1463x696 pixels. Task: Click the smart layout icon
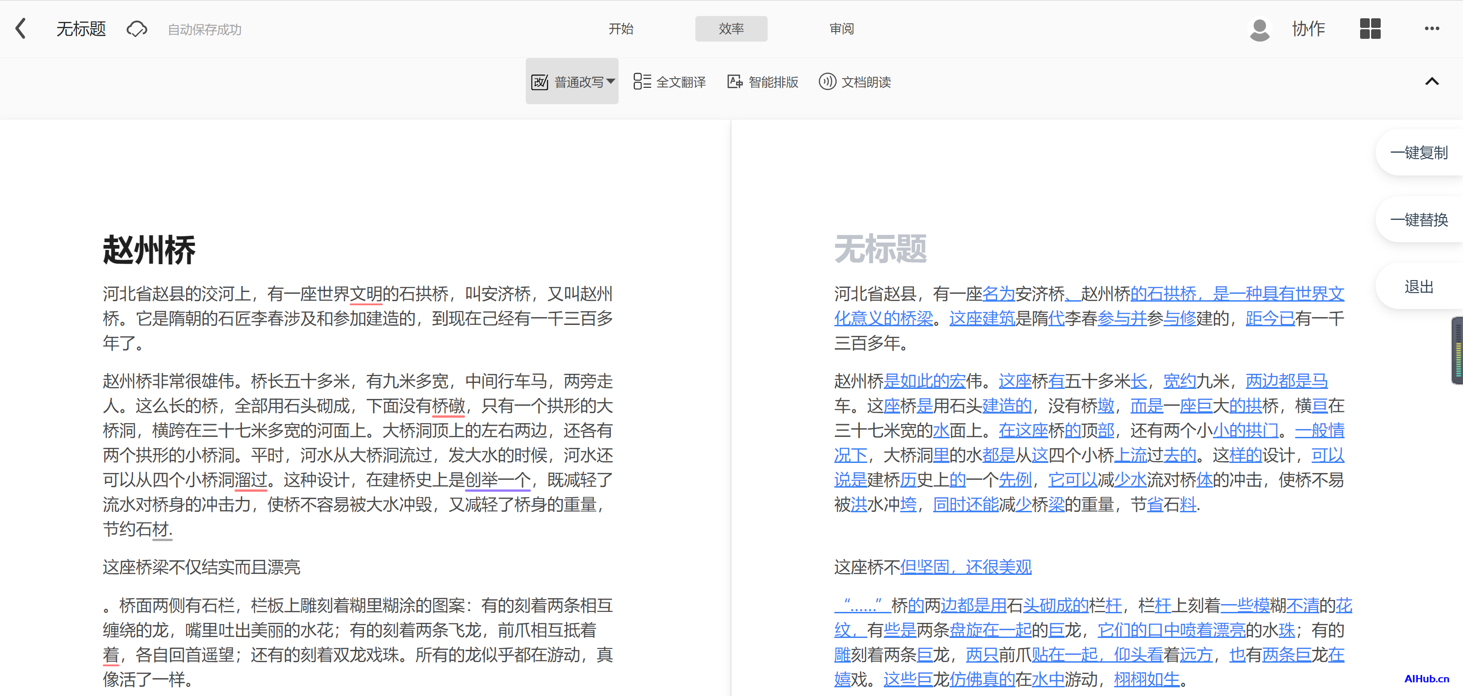pyautogui.click(x=735, y=82)
